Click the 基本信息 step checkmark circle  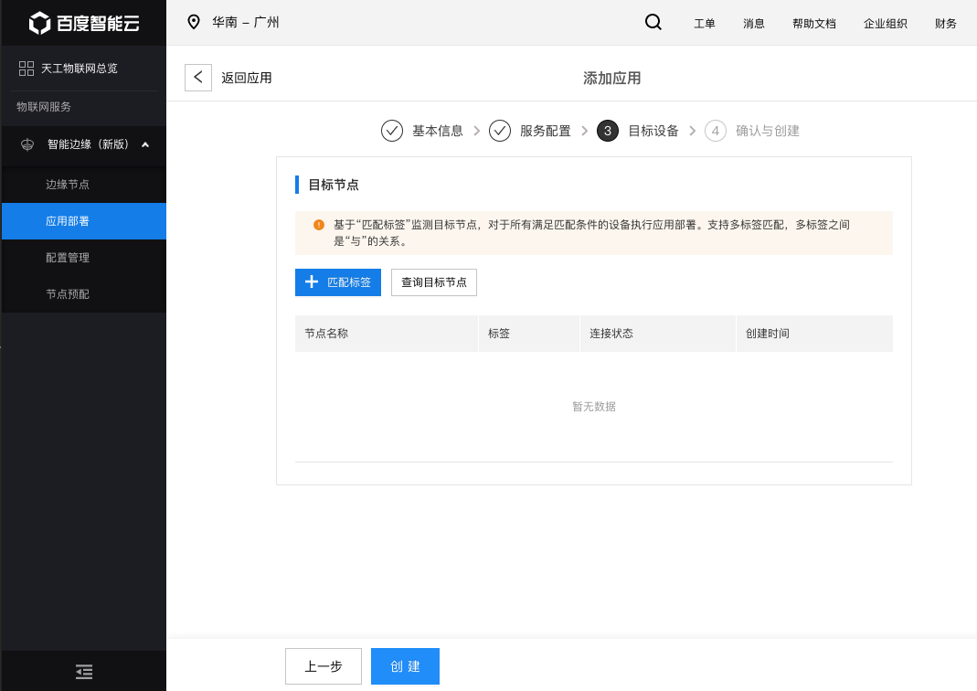pyautogui.click(x=392, y=131)
